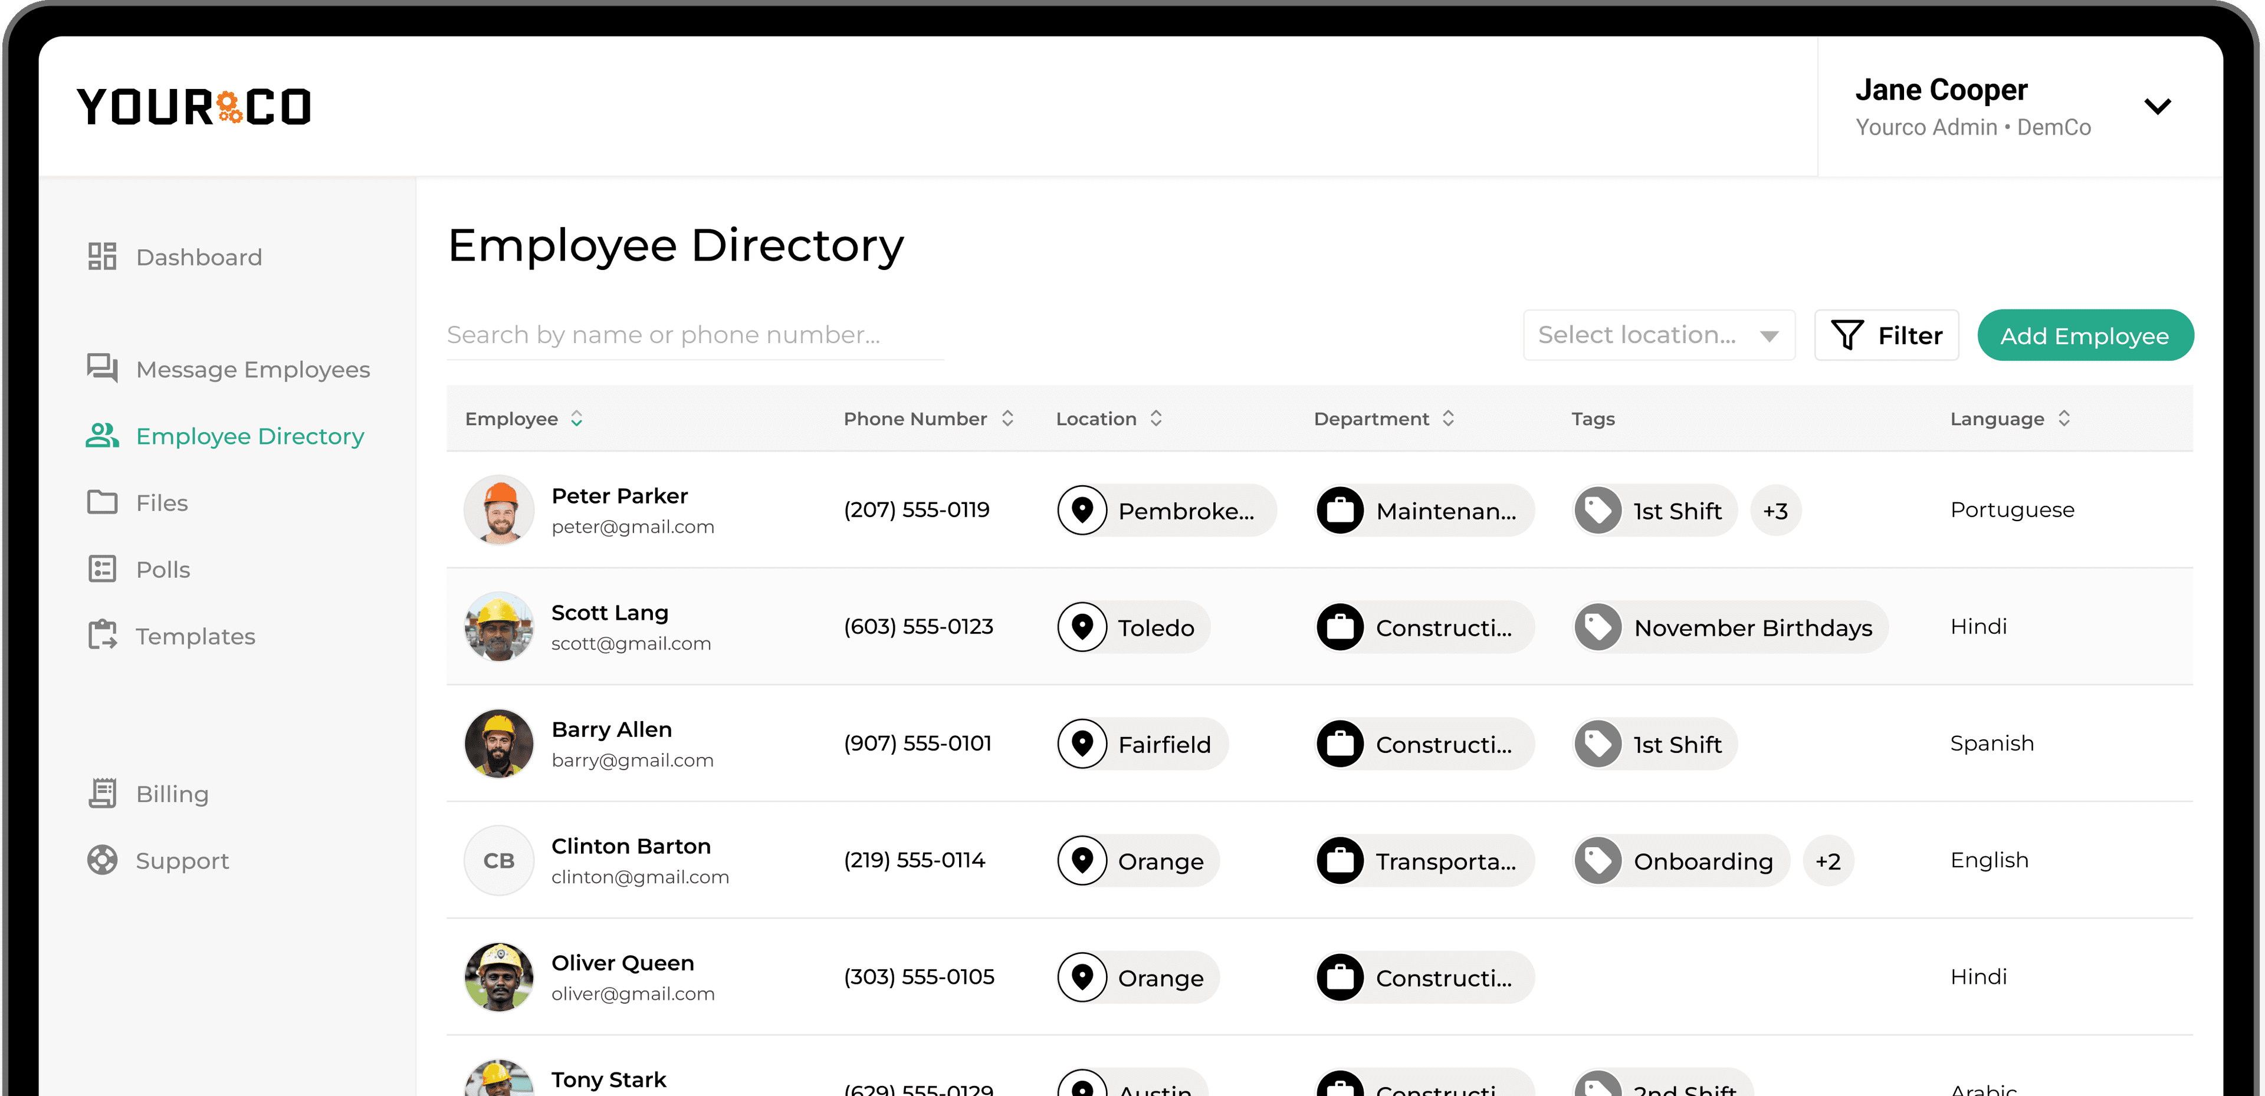Sort by Language column arrows

click(x=2064, y=419)
